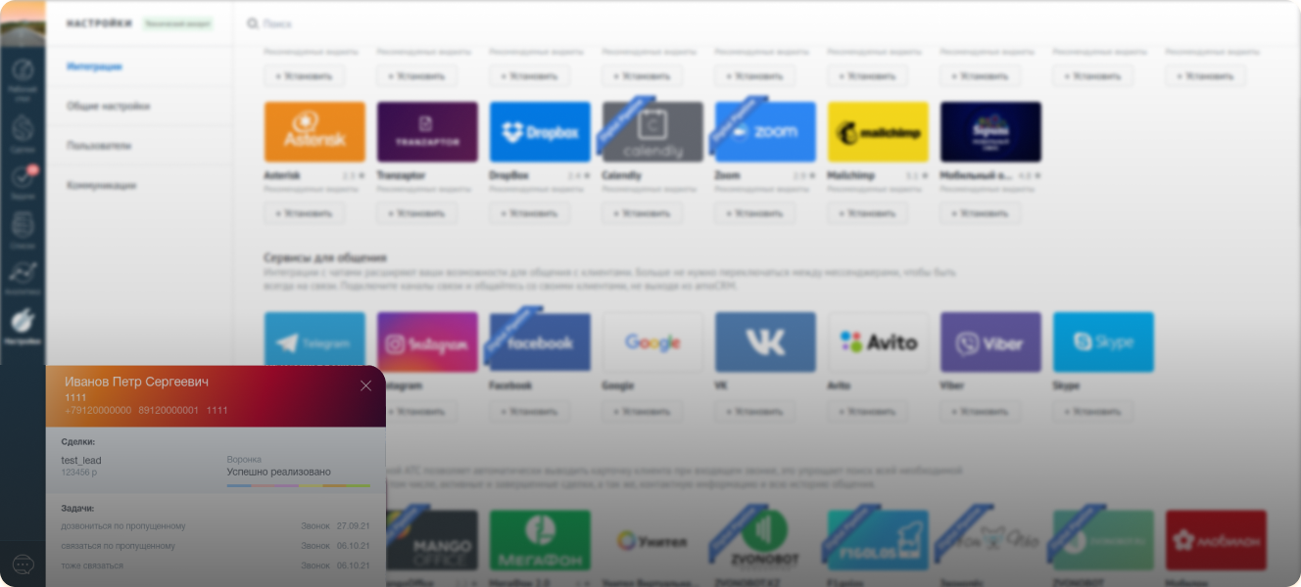Image resolution: width=1301 pixels, height=587 pixels.
Task: Open the Viber integration tile
Action: [990, 342]
